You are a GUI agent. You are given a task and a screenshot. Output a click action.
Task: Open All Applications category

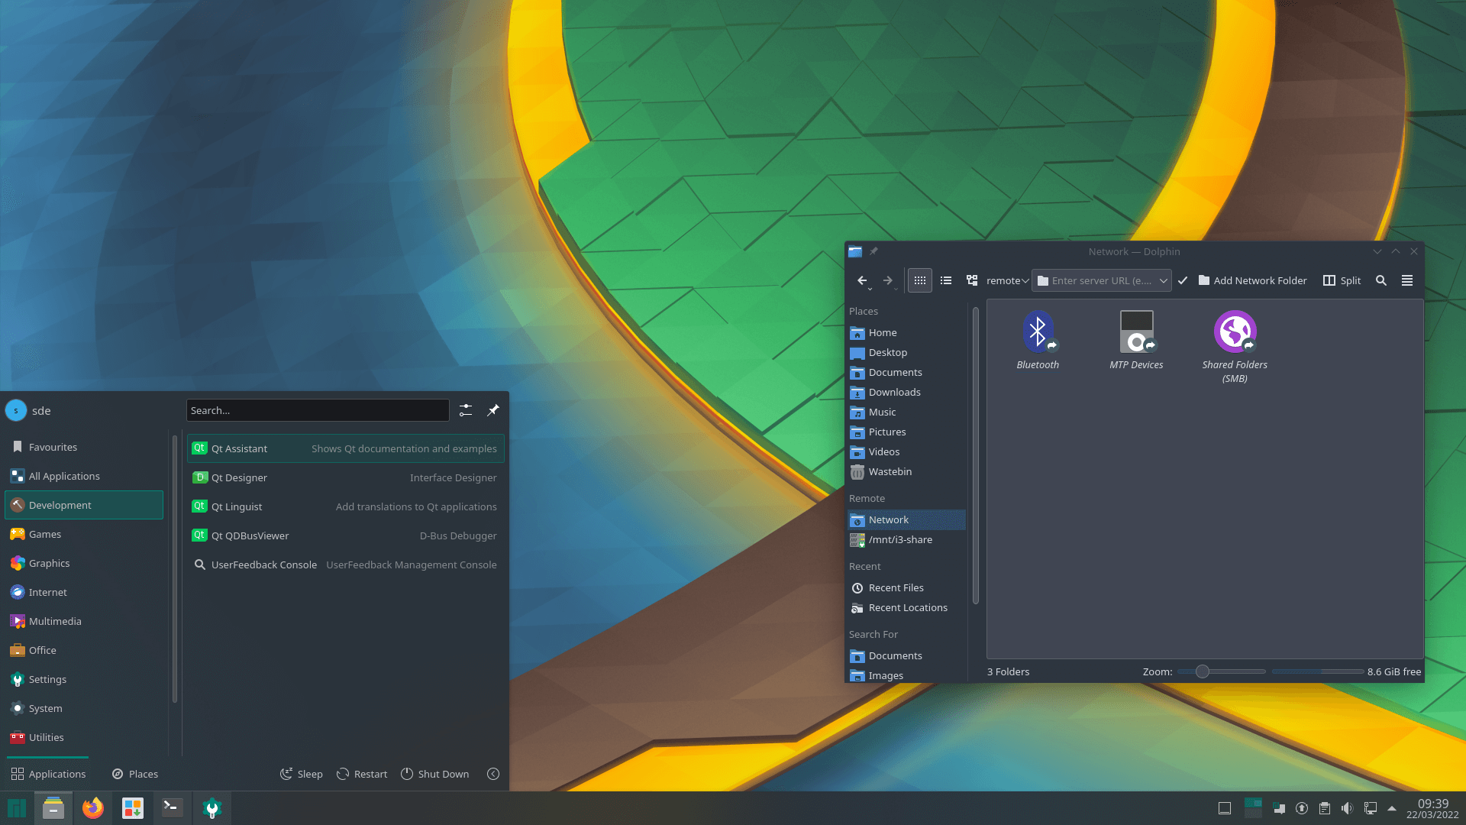(84, 476)
